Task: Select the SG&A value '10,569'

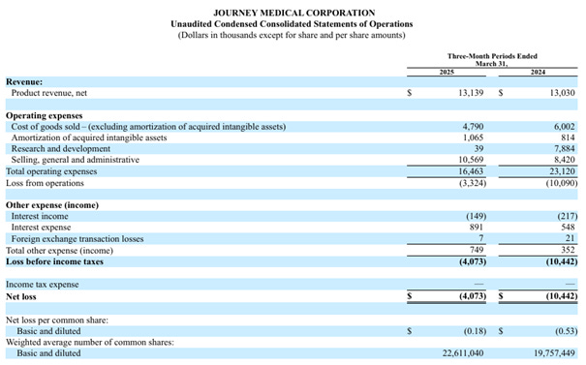Action: [471, 160]
